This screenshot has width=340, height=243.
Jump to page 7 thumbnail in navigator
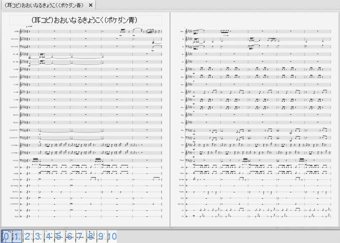pyautogui.click(x=80, y=236)
